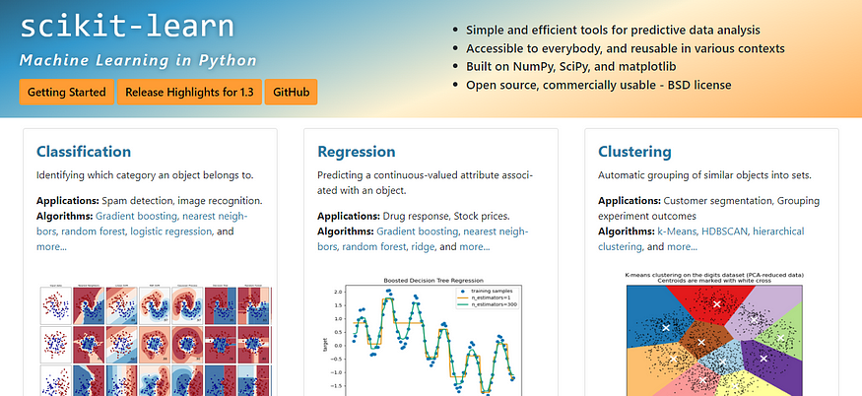Open the GitHub button link
This screenshot has height=396, width=862.
(291, 92)
